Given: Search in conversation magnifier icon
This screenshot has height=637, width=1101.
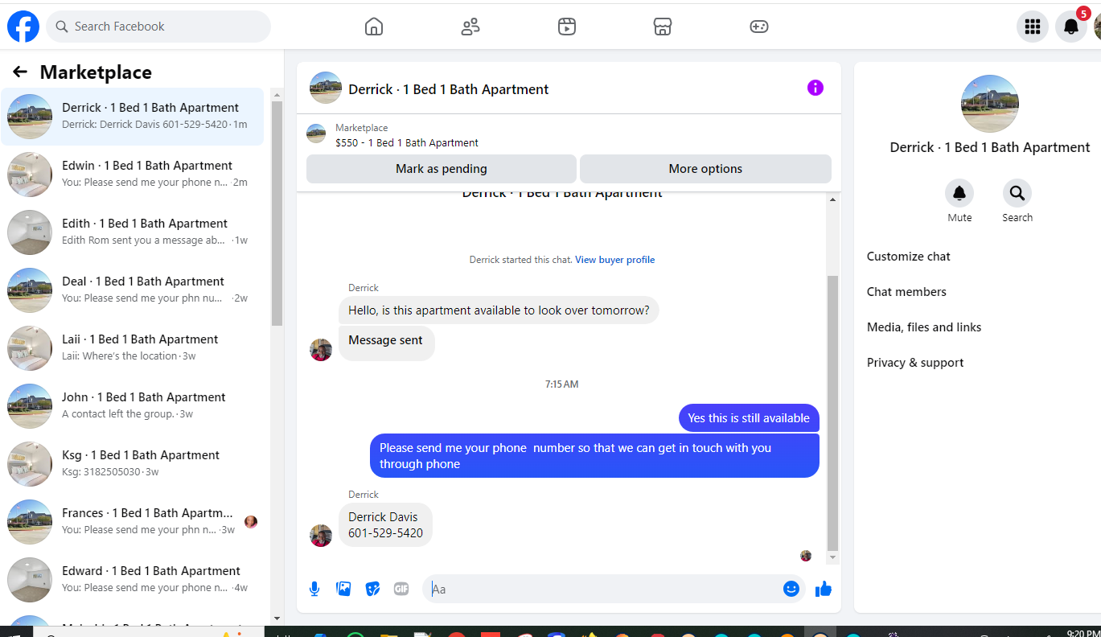Looking at the screenshot, I should click(1017, 193).
